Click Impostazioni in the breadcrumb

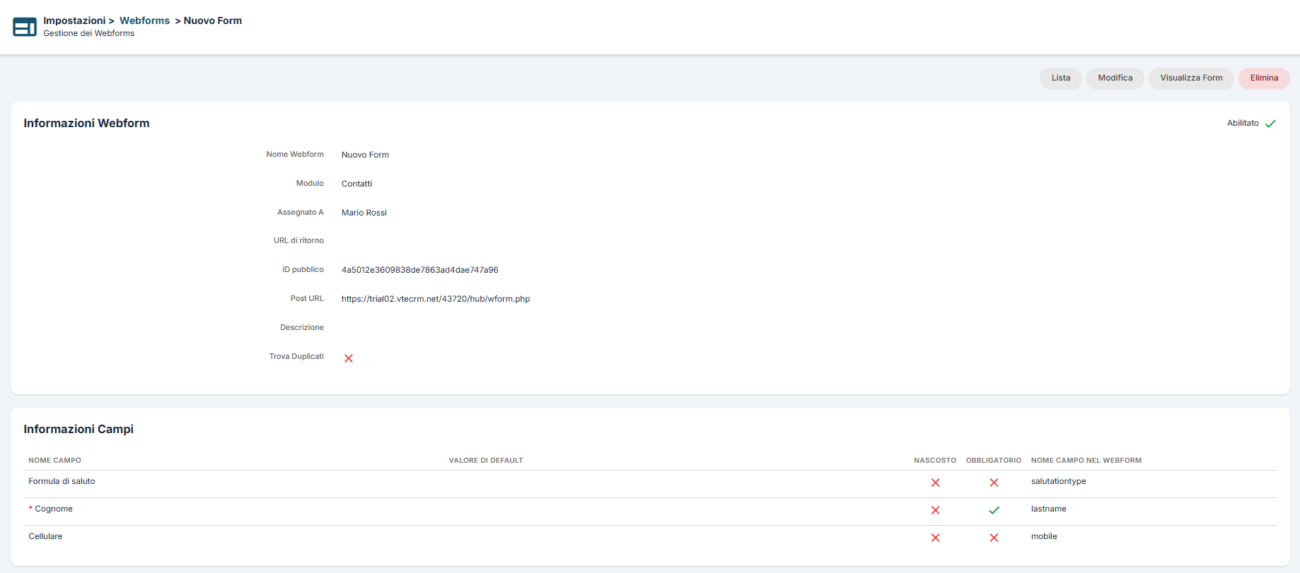[74, 20]
